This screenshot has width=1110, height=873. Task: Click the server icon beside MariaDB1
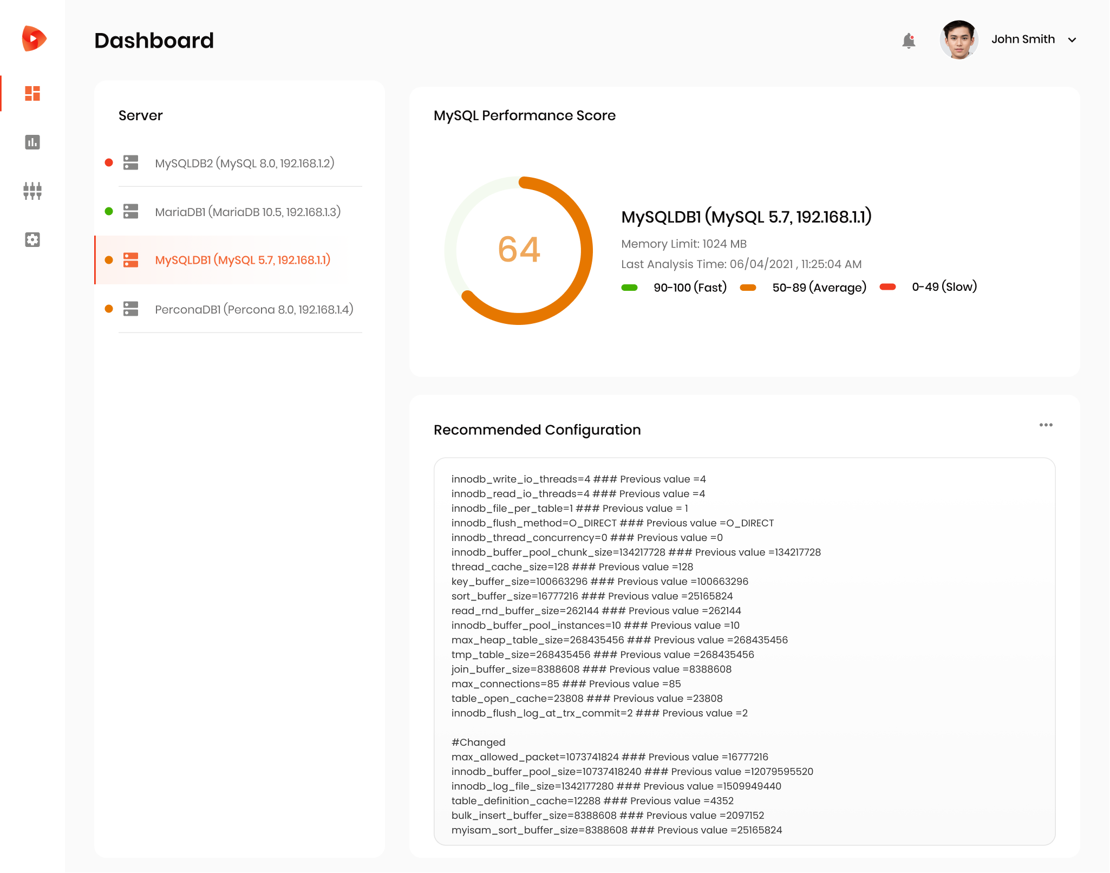pos(130,211)
